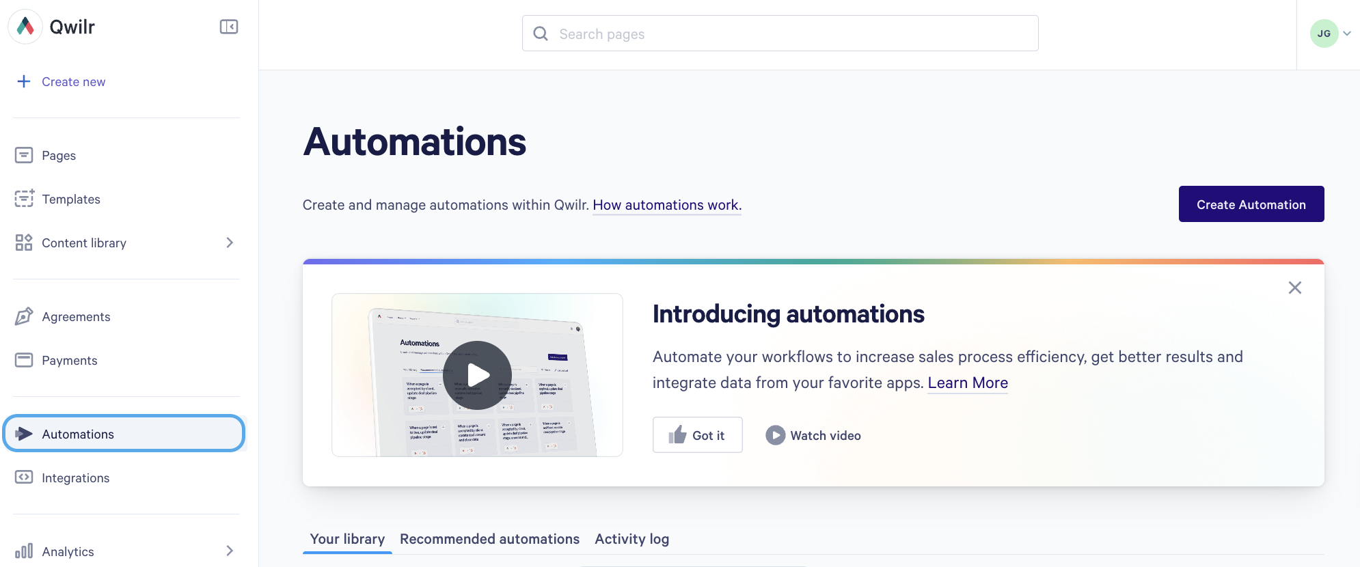The height and width of the screenshot is (567, 1360).
Task: Switch to Recommended automations tab
Action: pos(489,539)
